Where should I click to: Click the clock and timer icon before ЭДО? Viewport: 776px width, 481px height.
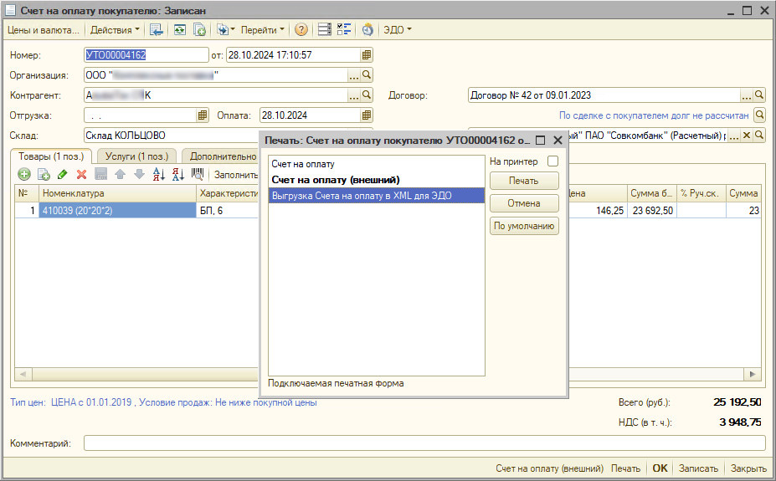(367, 29)
